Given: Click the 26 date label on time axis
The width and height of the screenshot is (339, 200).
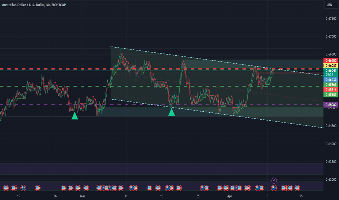Looking at the screenshot, I should coord(55,196).
